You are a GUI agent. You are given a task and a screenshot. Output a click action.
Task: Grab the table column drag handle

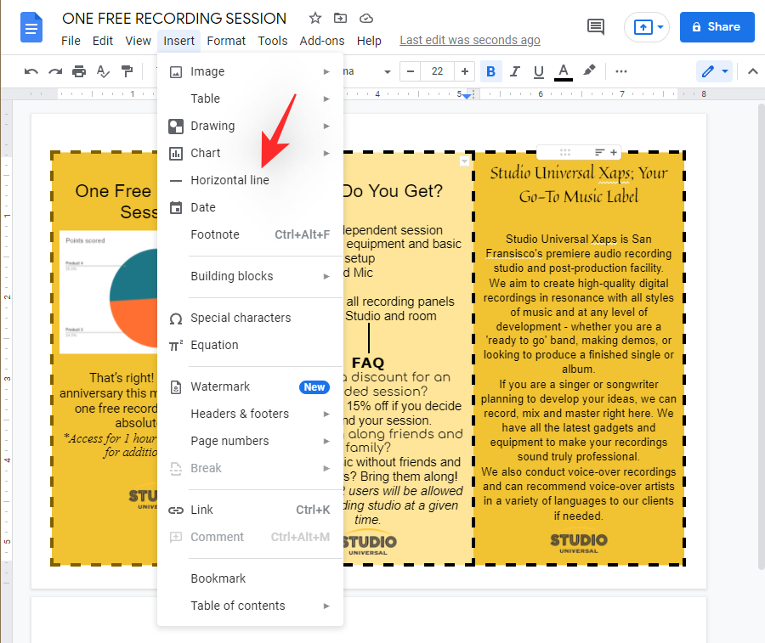tap(565, 153)
